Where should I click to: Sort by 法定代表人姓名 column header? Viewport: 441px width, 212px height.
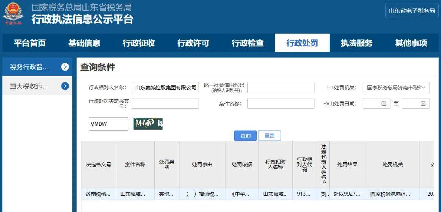(323, 164)
